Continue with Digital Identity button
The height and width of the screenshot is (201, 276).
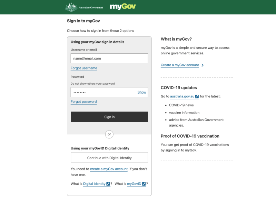109,158
